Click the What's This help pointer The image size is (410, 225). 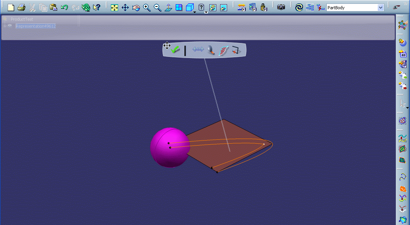pos(97,7)
